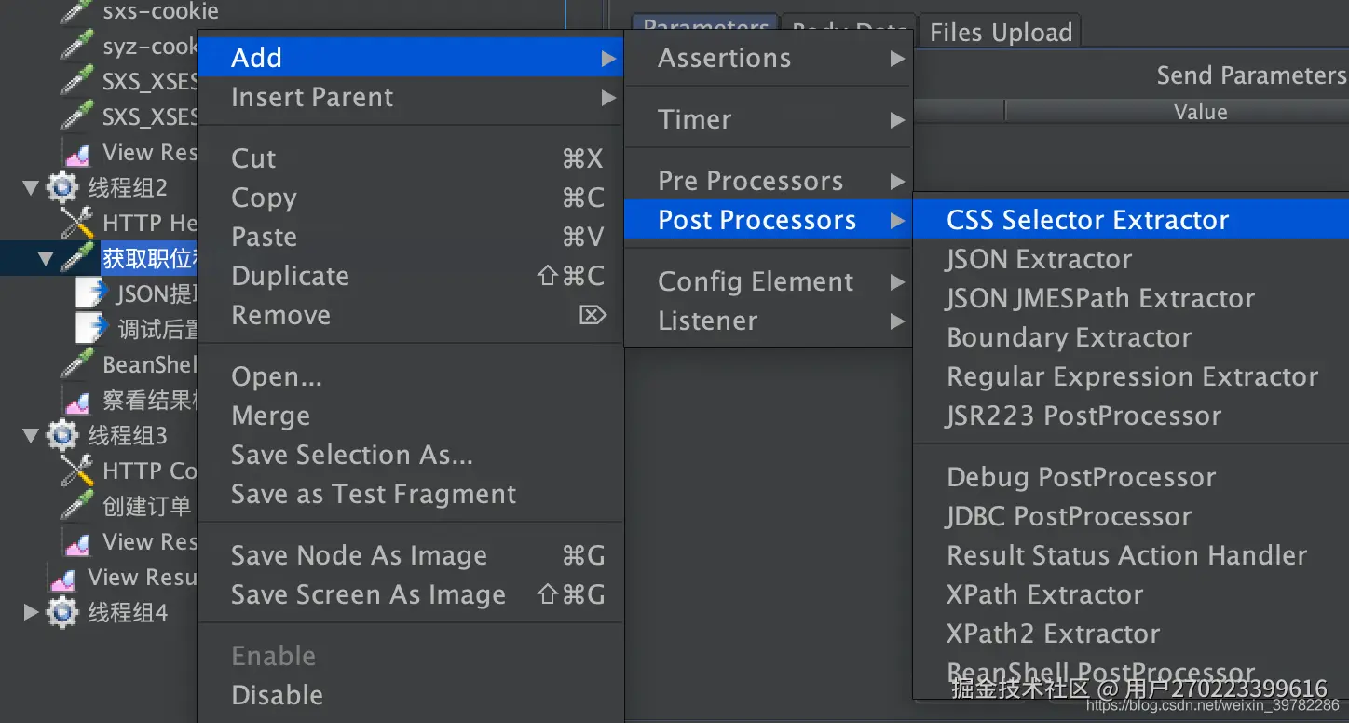Choose JSON Extractor post processor
The image size is (1349, 723).
pos(1039,259)
